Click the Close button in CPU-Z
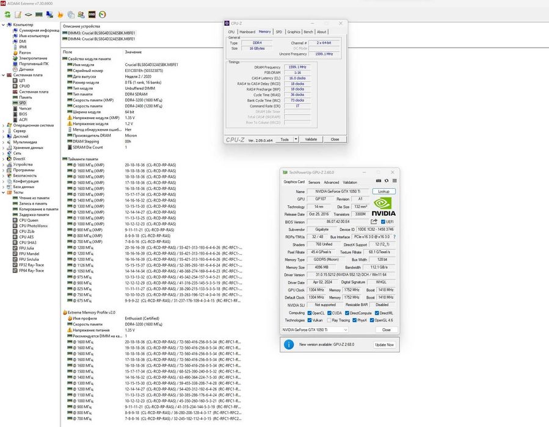 (x=335, y=139)
